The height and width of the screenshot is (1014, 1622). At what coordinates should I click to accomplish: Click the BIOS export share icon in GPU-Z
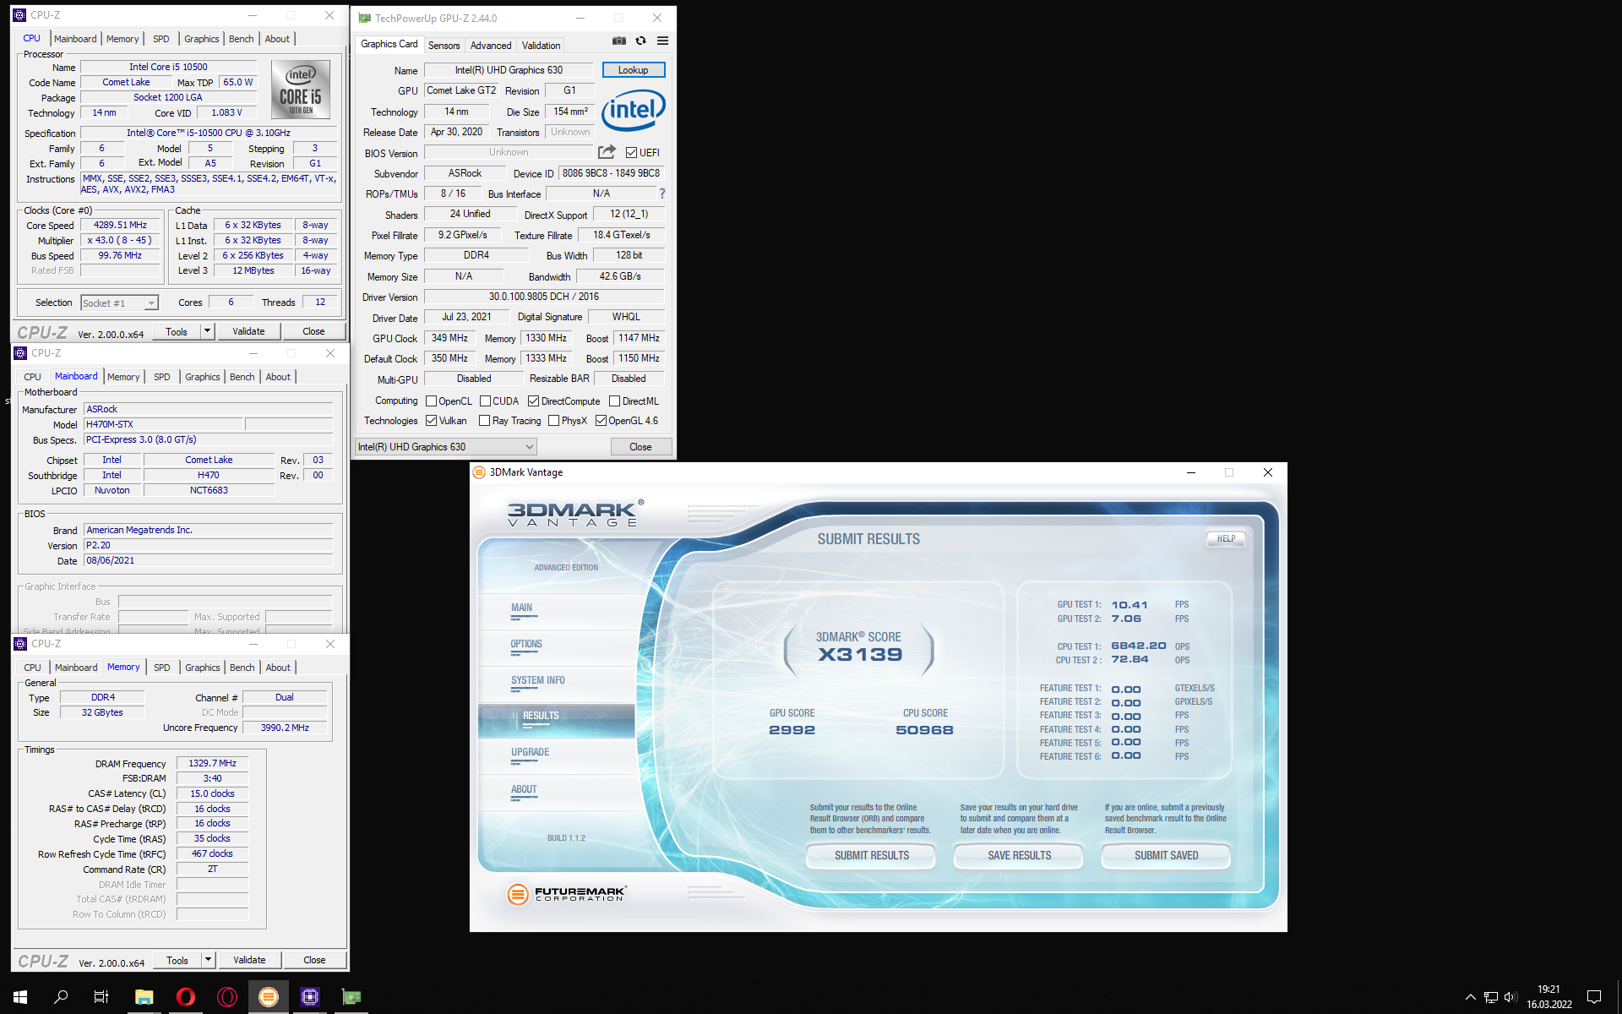(607, 152)
